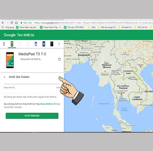Choose the dark blue phone device icon
This screenshot has height=151, width=153.
coord(44,44)
